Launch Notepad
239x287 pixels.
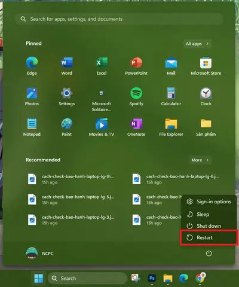pos(32,127)
